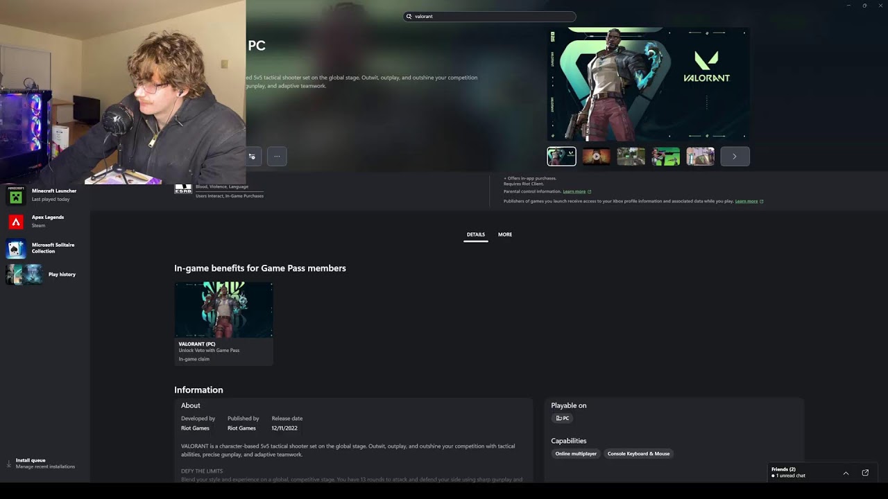Open the large Valorant hero image
The image size is (888, 499).
pyautogui.click(x=648, y=85)
